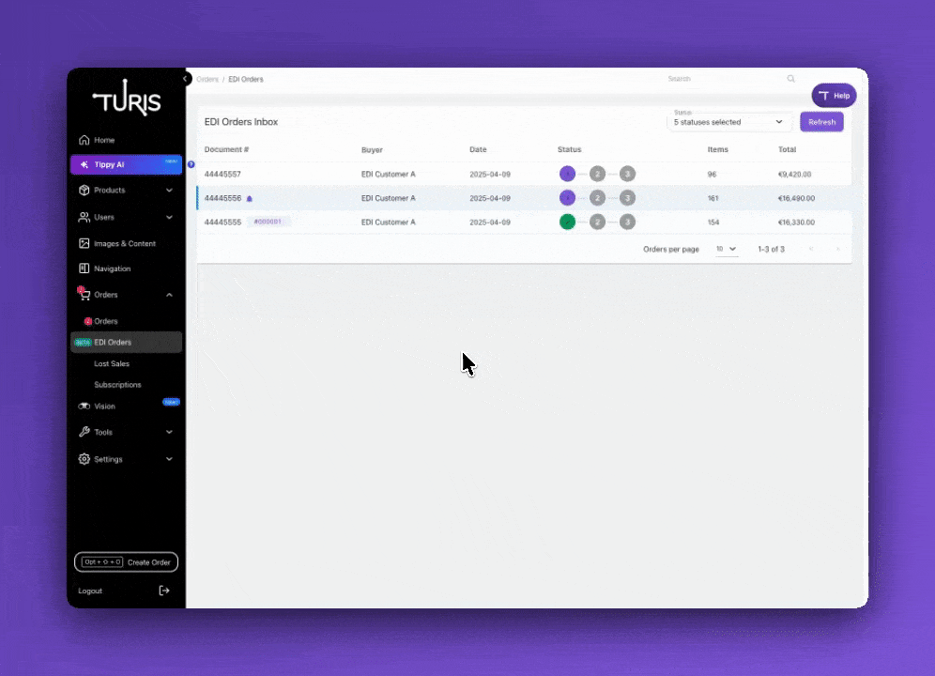The image size is (935, 676).
Task: Click the Logout arrow icon
Action: [x=164, y=591]
